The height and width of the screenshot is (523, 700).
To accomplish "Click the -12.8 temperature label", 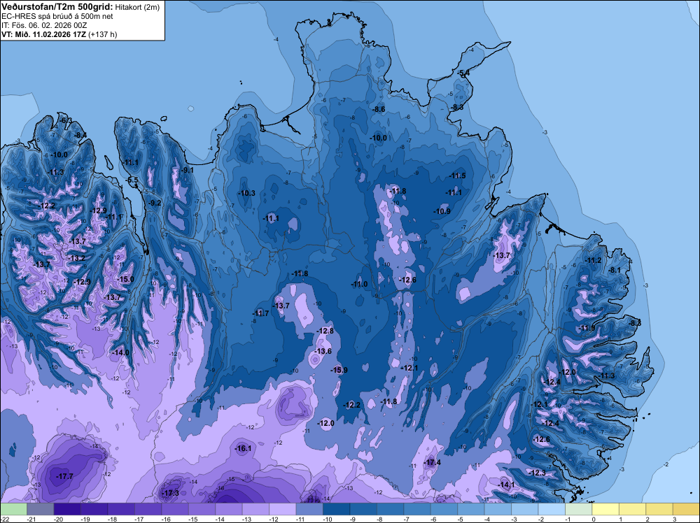I will coord(325,331).
